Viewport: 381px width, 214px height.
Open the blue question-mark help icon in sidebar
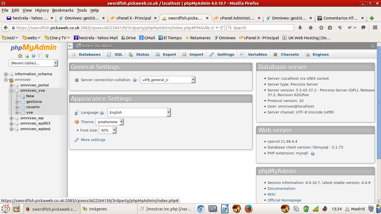(33, 56)
